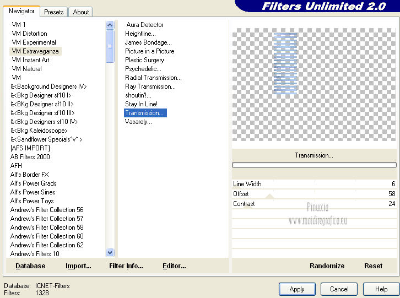Select &<Bkg Kaleidoscope> category
The image size is (400, 298).
coord(39,131)
